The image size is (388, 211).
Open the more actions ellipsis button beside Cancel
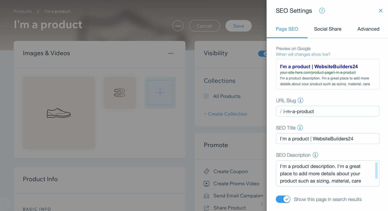(178, 26)
